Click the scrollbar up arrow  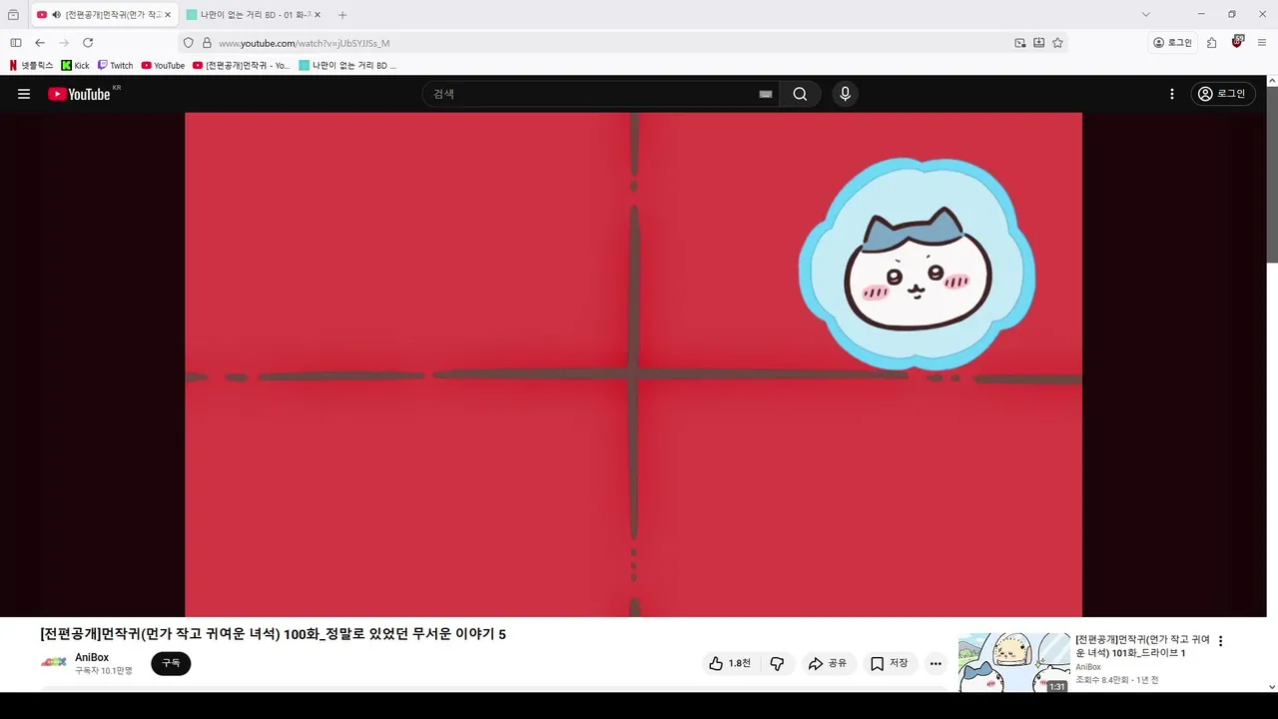1272,81
